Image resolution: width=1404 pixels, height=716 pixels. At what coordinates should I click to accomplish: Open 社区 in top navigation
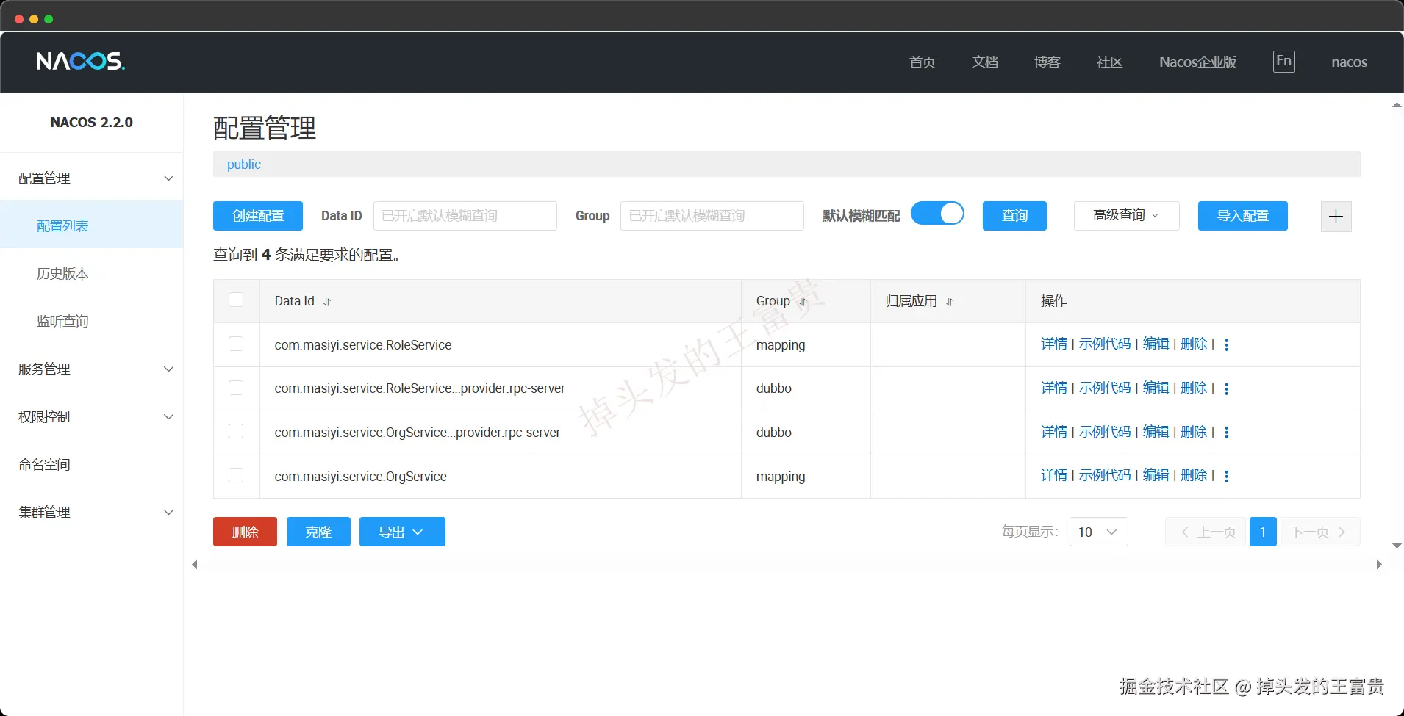click(1109, 62)
